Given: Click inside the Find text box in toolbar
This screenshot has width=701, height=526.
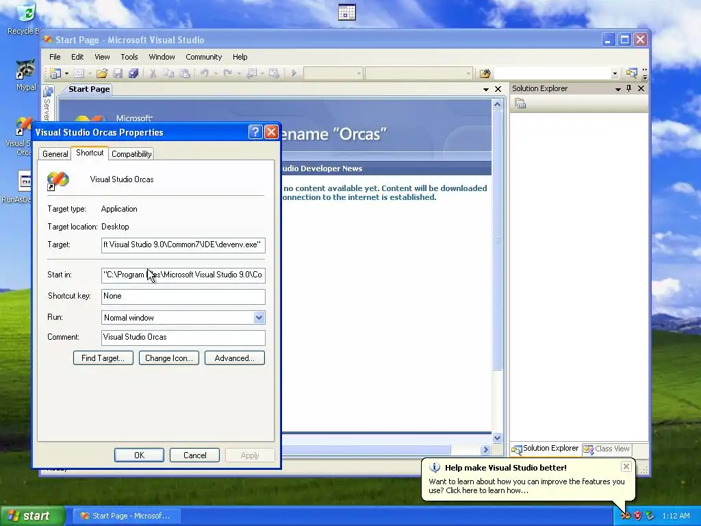Looking at the screenshot, I should point(552,73).
